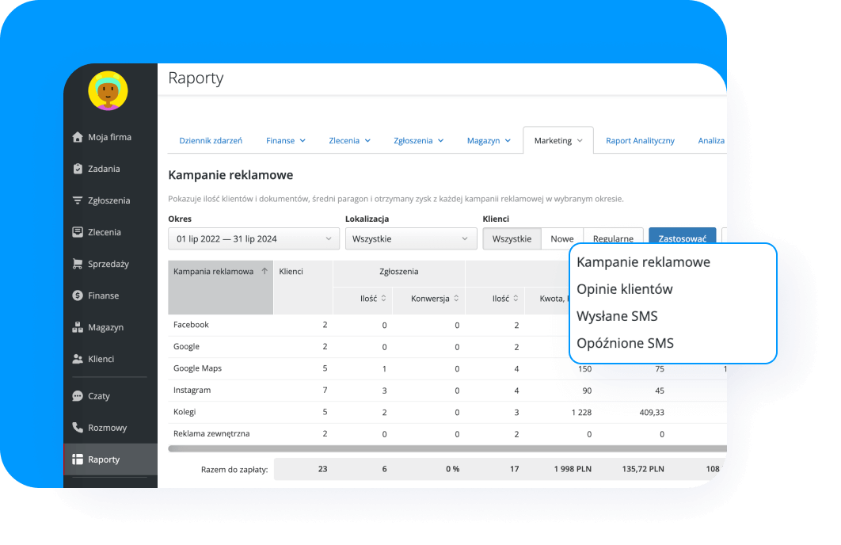The width and height of the screenshot is (841, 545).
Task: Open Moja firma from the sidebar
Action: click(111, 136)
